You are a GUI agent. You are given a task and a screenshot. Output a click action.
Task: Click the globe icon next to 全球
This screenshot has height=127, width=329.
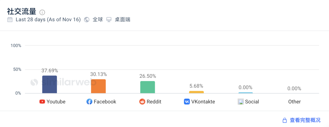[87, 20]
